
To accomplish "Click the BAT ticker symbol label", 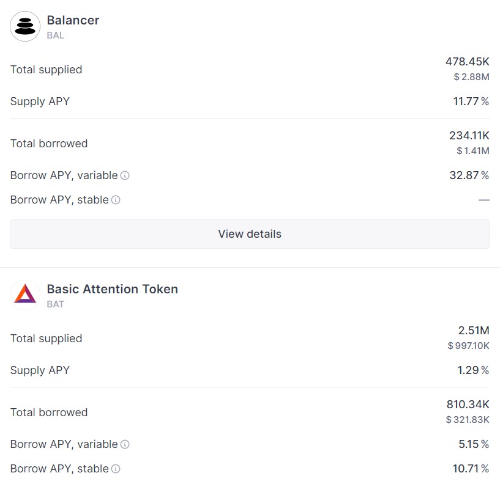I will coord(56,304).
